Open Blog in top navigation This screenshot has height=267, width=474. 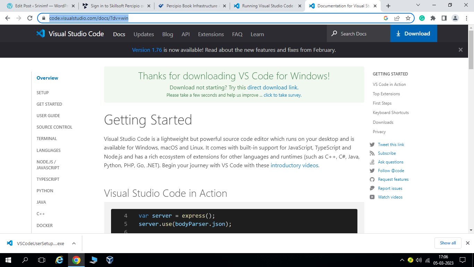click(168, 34)
